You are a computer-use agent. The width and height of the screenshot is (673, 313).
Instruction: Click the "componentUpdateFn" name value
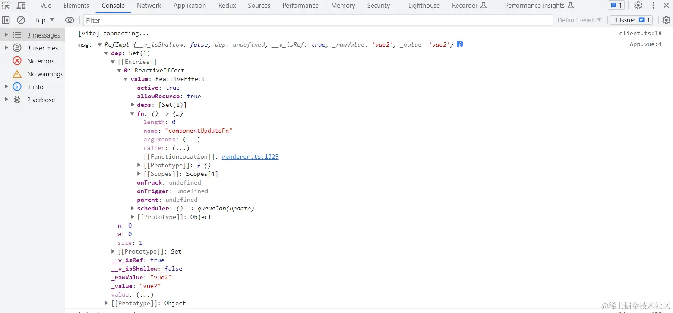[x=199, y=131]
